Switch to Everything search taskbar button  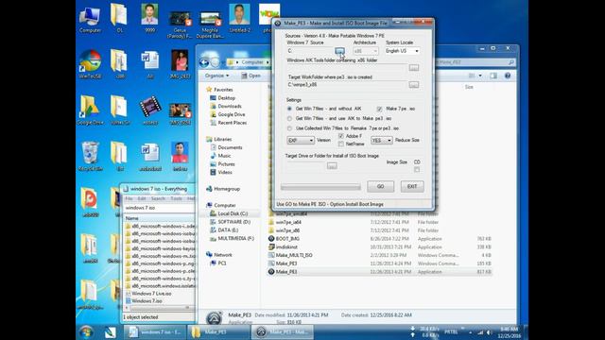155,331
